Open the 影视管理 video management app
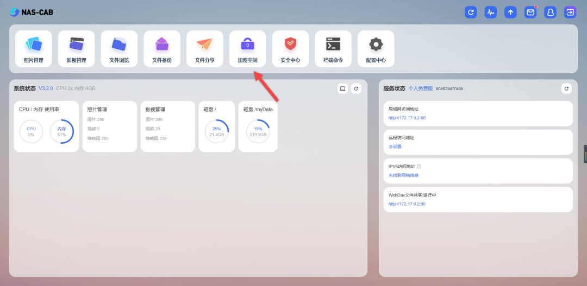Viewport: 587px width, 286px height. [x=77, y=49]
